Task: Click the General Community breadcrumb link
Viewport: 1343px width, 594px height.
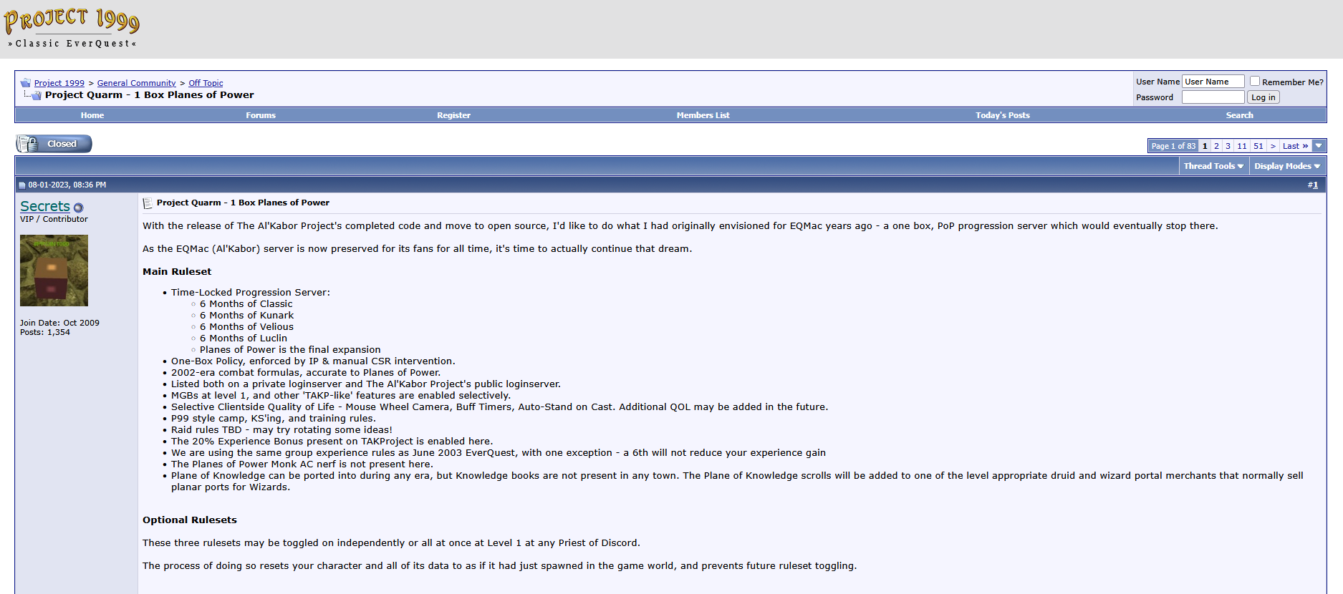Action: pos(137,83)
